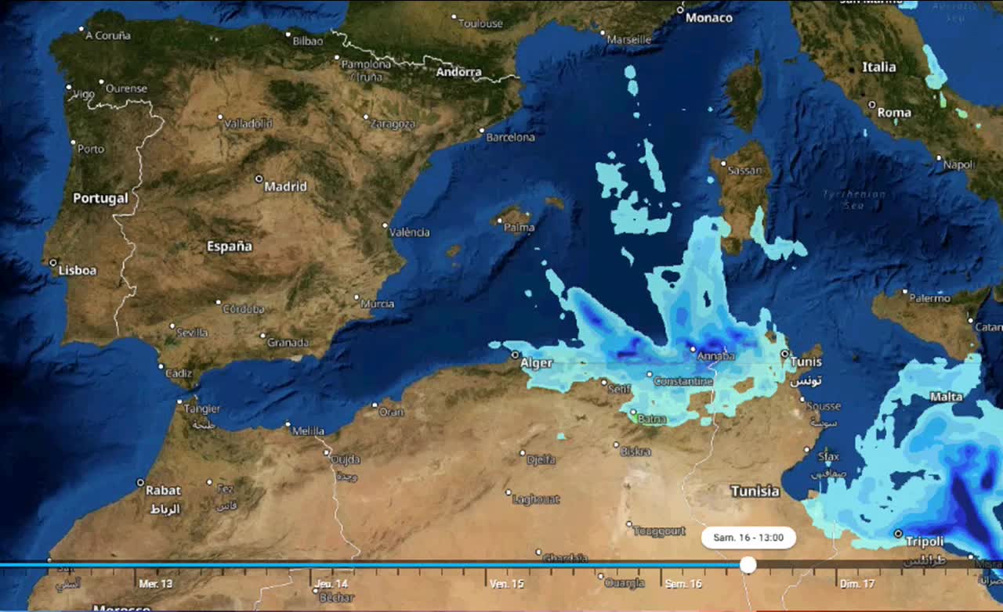Screen dimensions: 1003x612
Task: Click the 'Sam. 16 - 13:00' time tooltip
Action: 748,538
